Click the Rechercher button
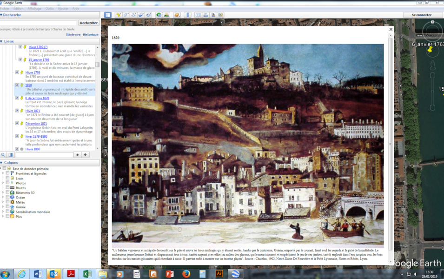 point(89,23)
